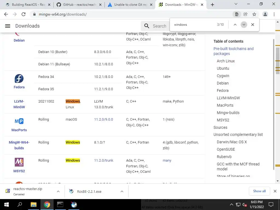The width and height of the screenshot is (280, 210).
Task: Expand reactos-master.zip download options
Action: coord(58,191)
